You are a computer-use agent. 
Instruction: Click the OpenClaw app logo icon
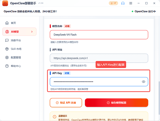(x=5, y=3)
